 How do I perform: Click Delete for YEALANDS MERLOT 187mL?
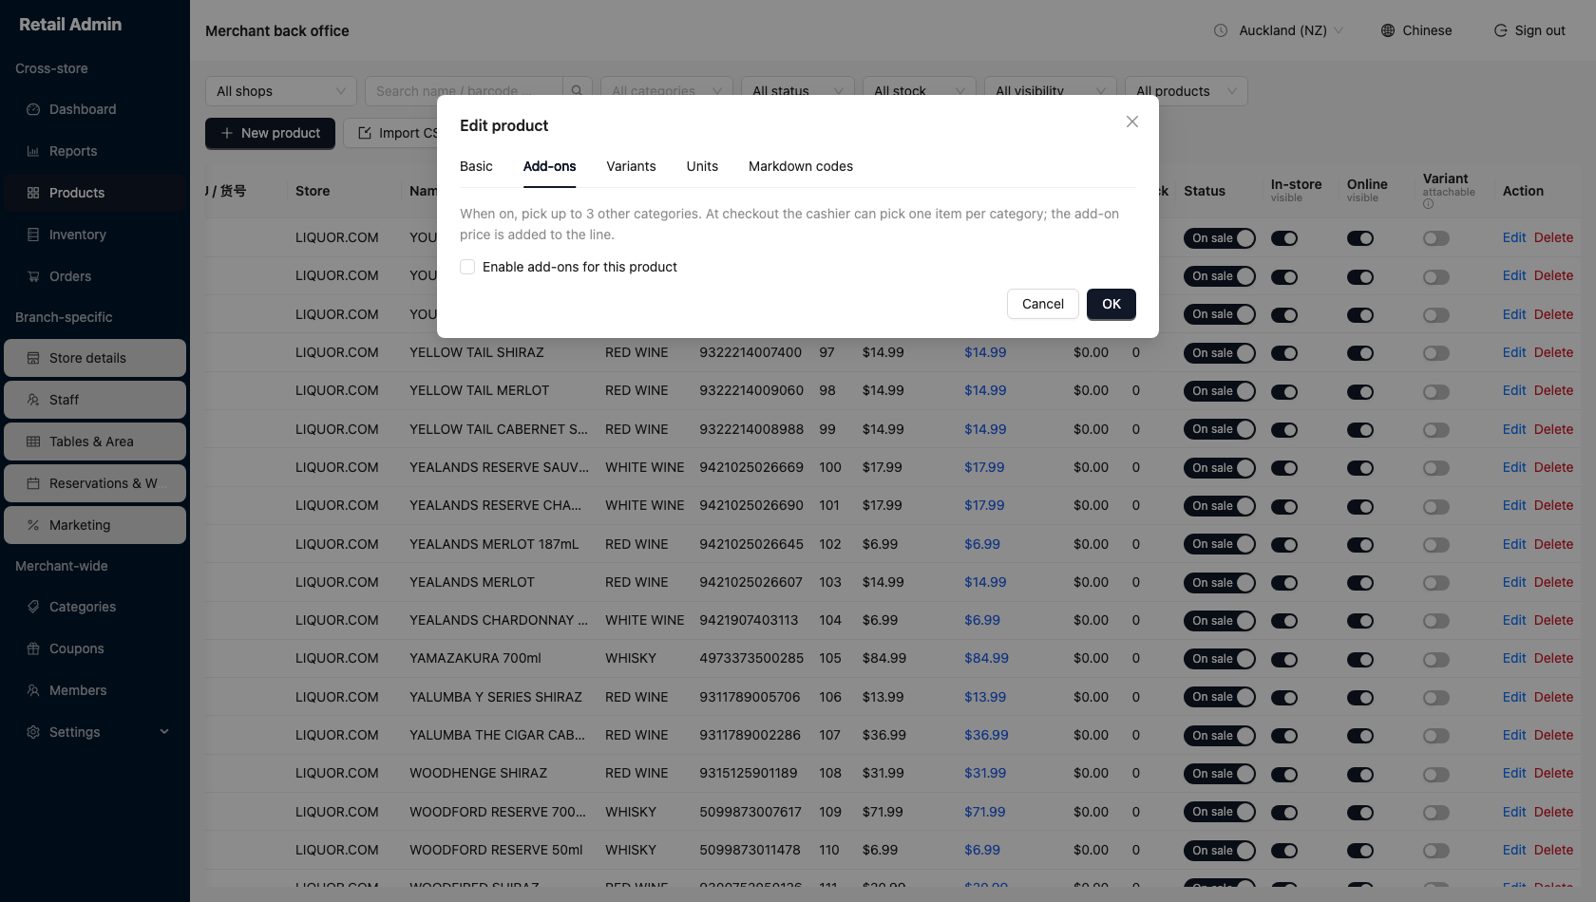pos(1553,544)
